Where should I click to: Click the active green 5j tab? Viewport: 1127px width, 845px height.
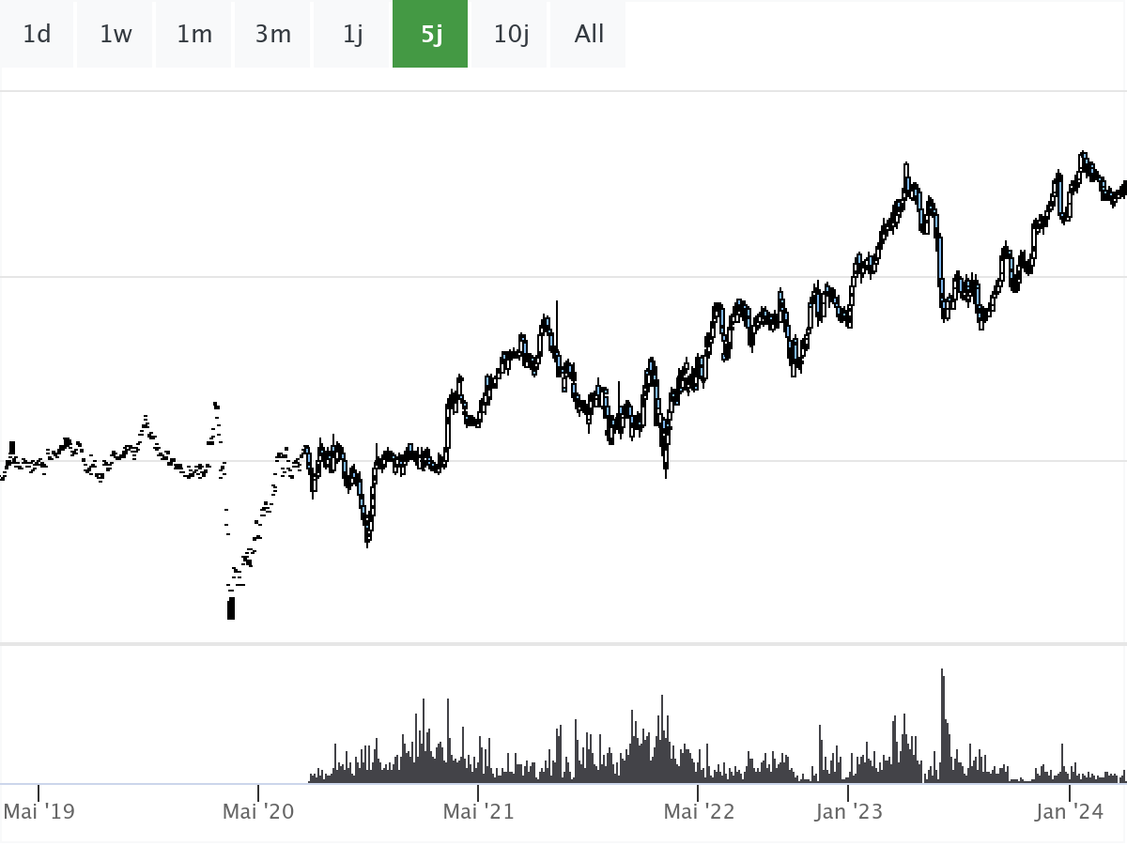tap(430, 35)
